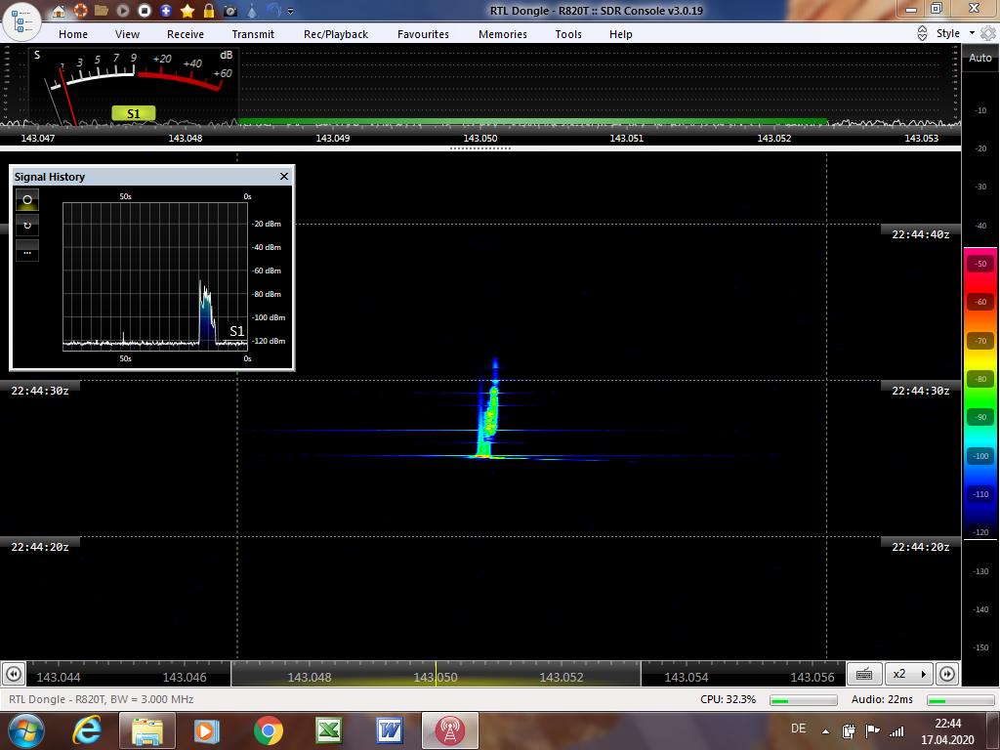The image size is (1000, 750).
Task: Open the Transmit ribbon tab
Action: point(253,34)
